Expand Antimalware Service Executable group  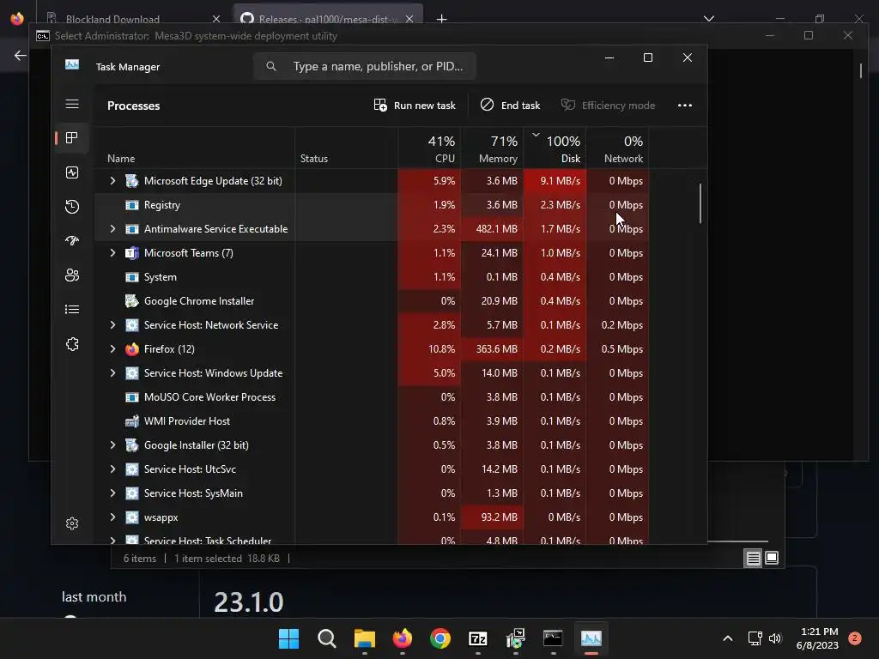tap(112, 228)
